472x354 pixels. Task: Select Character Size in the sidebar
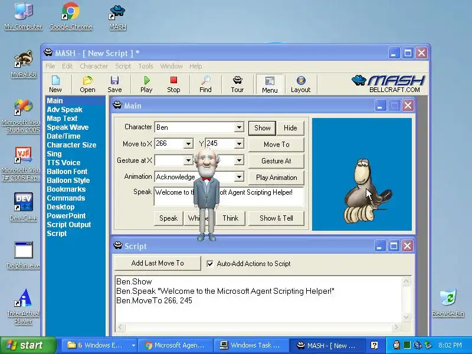[x=71, y=145]
